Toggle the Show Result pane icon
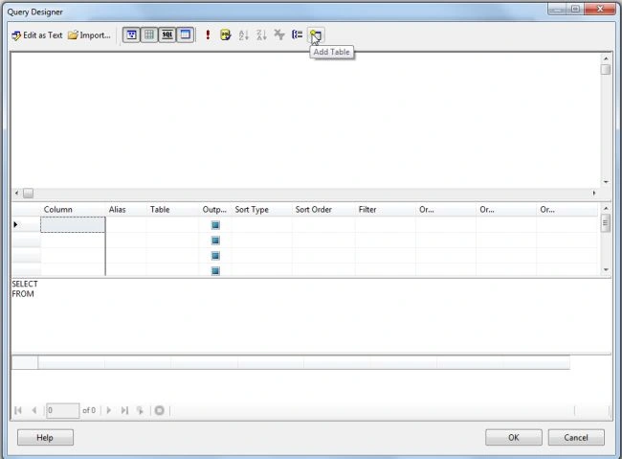622x459 pixels. click(x=185, y=34)
